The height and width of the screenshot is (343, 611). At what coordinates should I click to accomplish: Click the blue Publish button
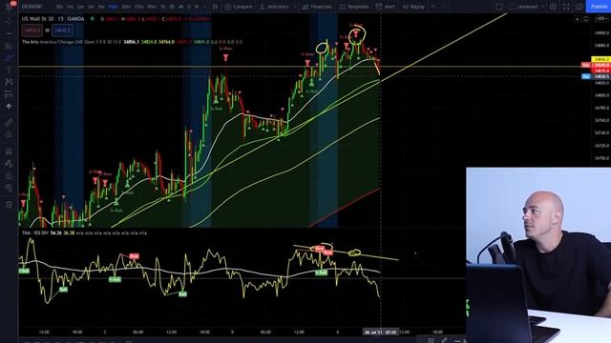click(x=599, y=7)
